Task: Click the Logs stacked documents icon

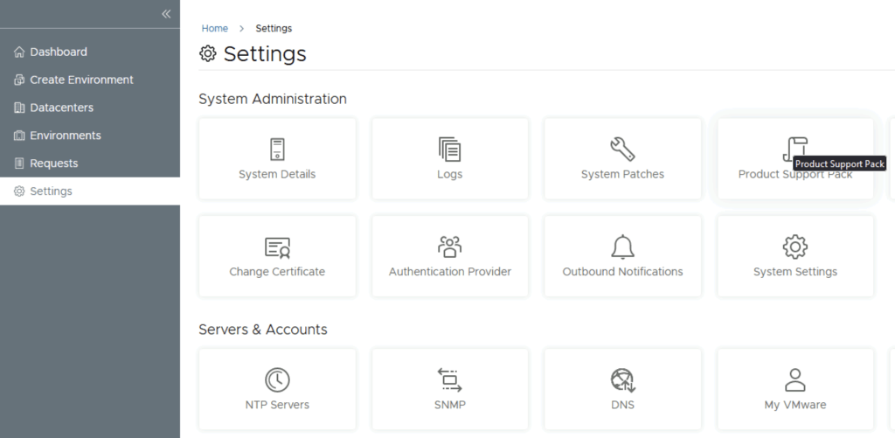Action: 450,149
